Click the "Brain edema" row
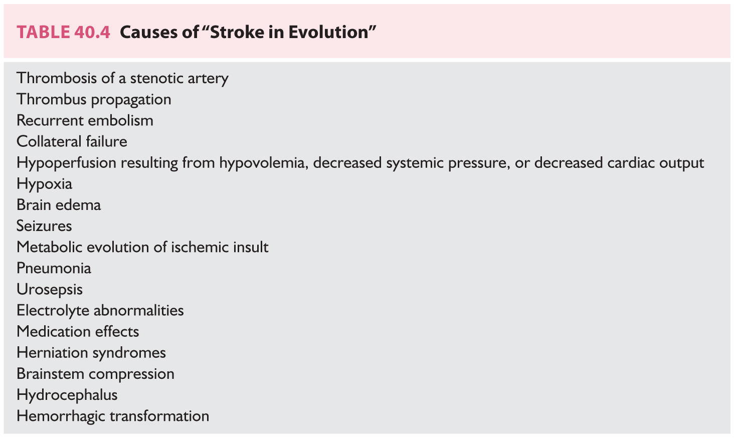The width and height of the screenshot is (737, 439). (59, 205)
